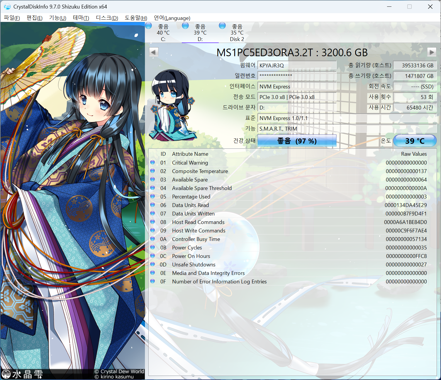Click power on hours 65480 시간
The height and width of the screenshot is (380, 441).
[415, 107]
